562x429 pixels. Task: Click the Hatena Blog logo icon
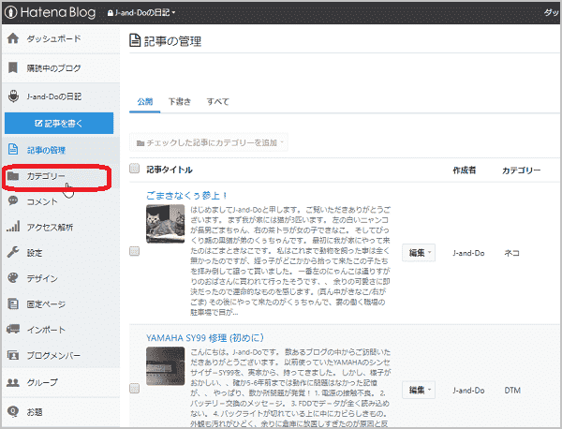[x=11, y=12]
